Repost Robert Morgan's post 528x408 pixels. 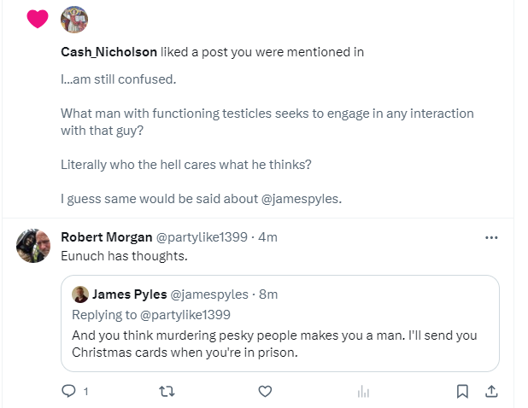(167, 391)
